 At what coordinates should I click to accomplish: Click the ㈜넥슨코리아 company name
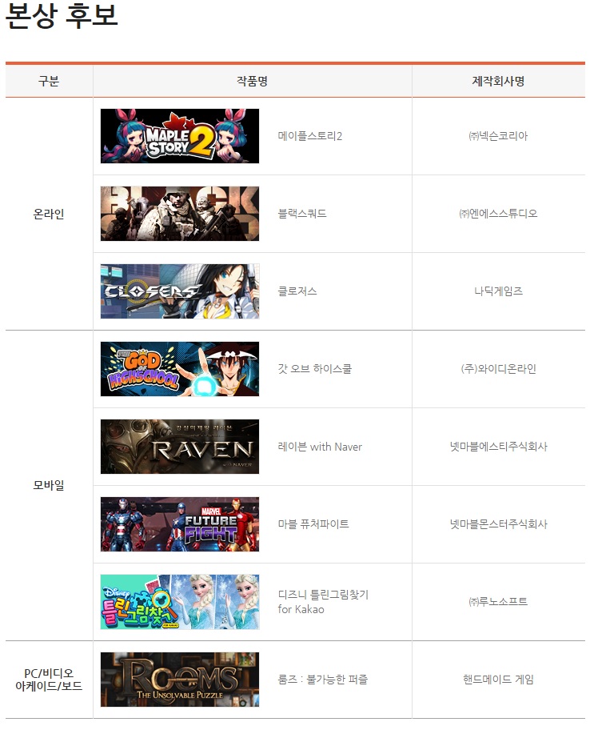coord(498,136)
